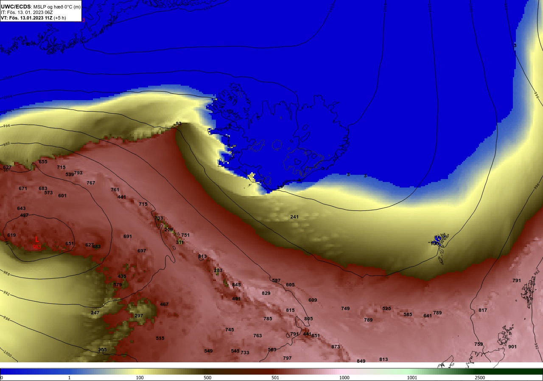Click the 643 height value
Viewport: 543px width, 381px height.
[21, 208]
